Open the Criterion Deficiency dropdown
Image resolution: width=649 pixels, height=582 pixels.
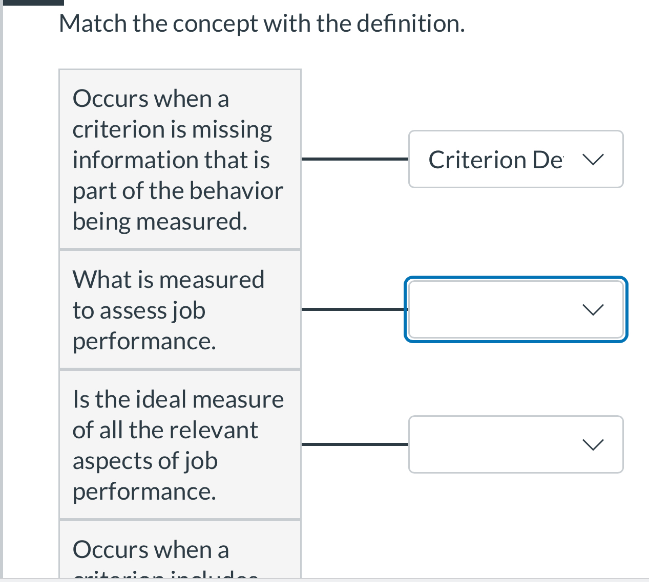pos(515,159)
